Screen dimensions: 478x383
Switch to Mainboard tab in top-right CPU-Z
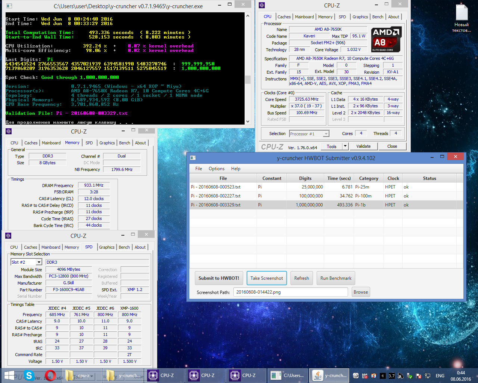point(304,17)
